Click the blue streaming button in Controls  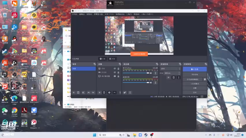195,69
